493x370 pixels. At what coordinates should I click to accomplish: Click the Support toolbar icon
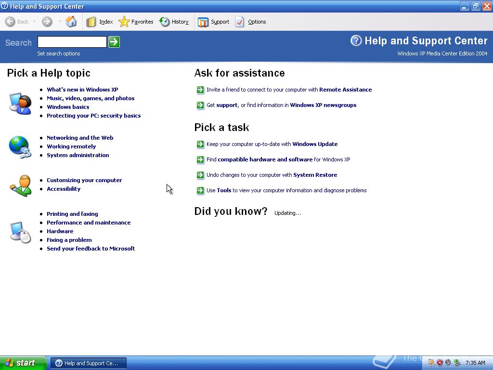coord(203,22)
